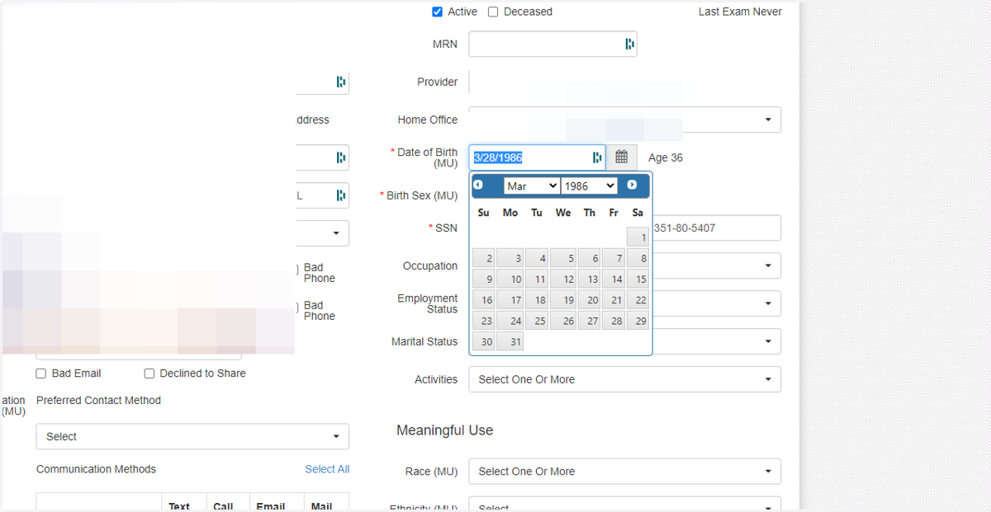Open the Home Office dropdown
Screen dimensions: 991x512
pyautogui.click(x=624, y=120)
